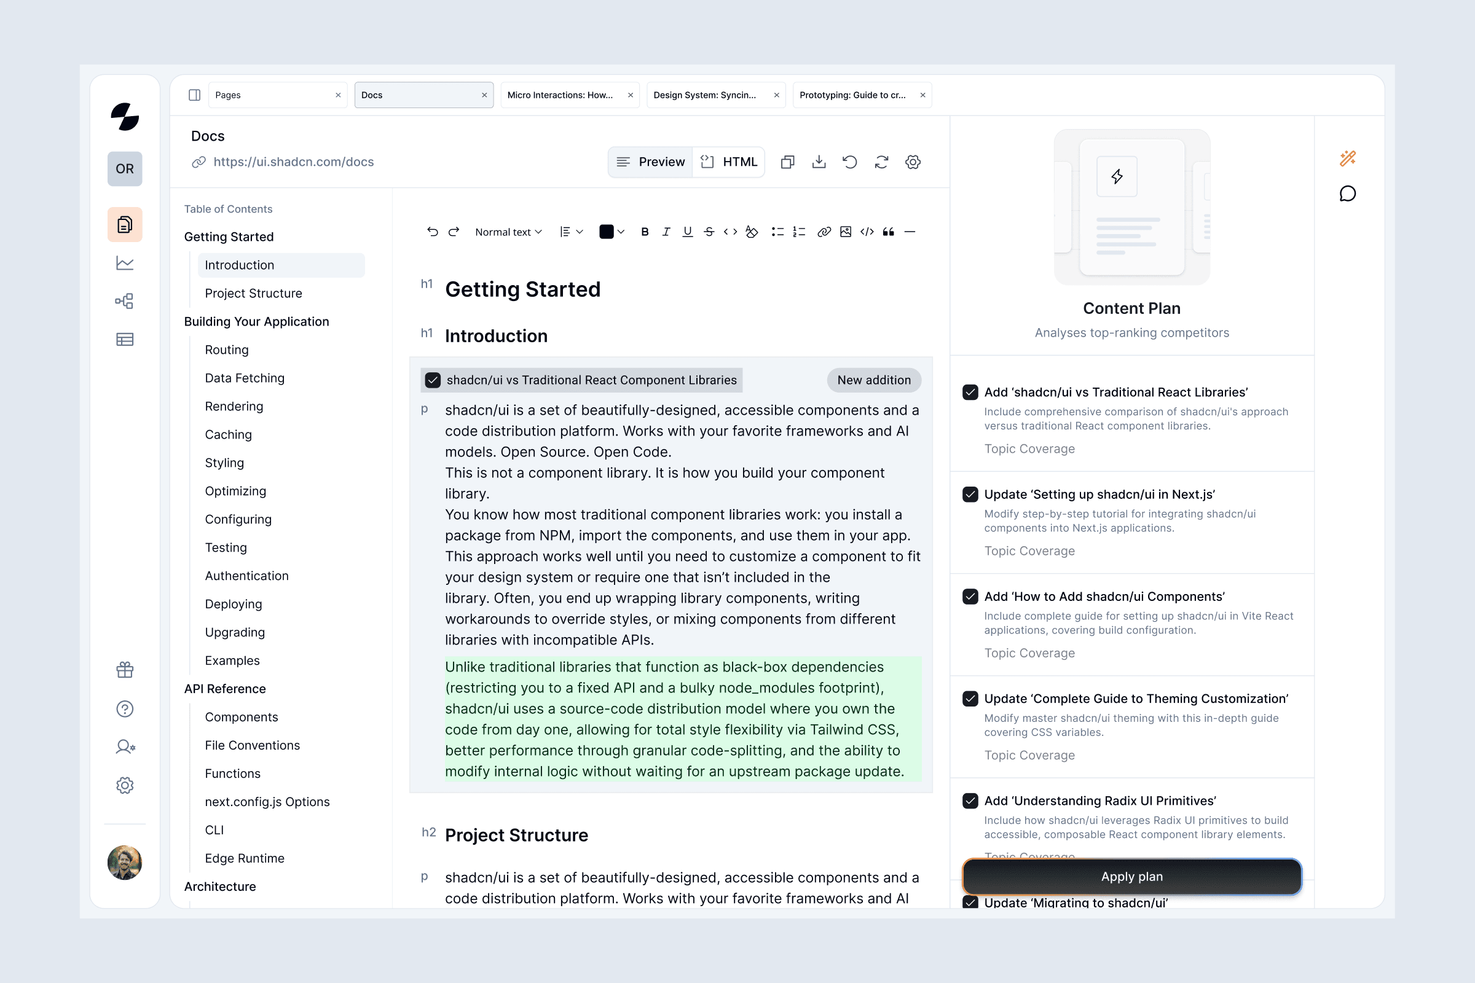Open the Normal text style dropdown

(508, 232)
